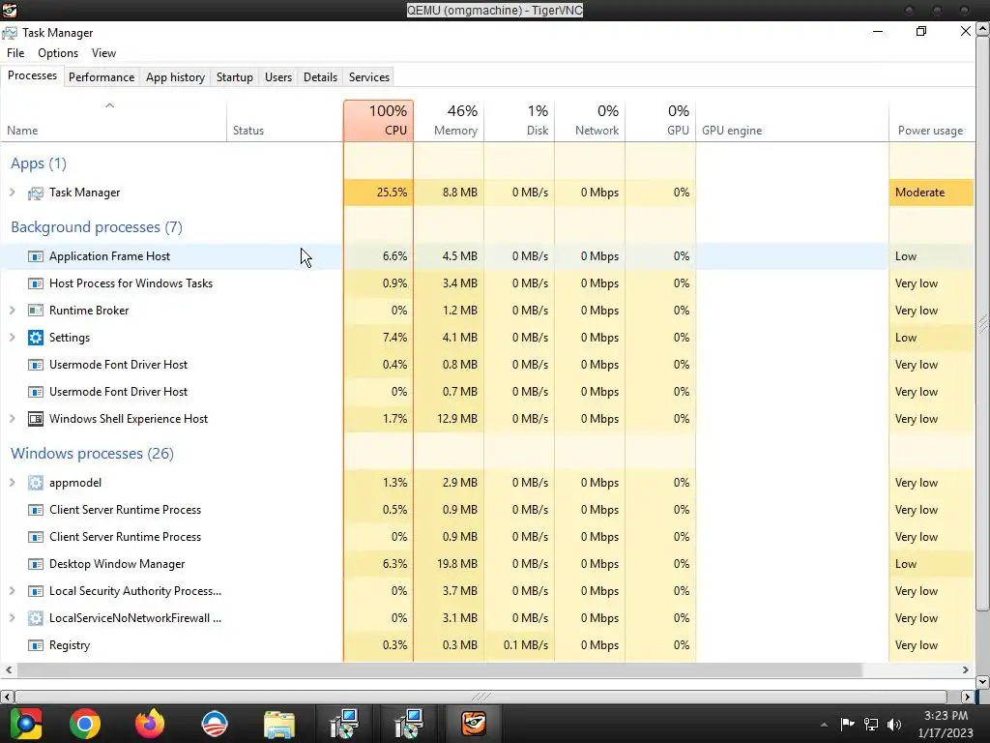Switch to the Startup tab
Screen dimensions: 990x743
click(235, 77)
